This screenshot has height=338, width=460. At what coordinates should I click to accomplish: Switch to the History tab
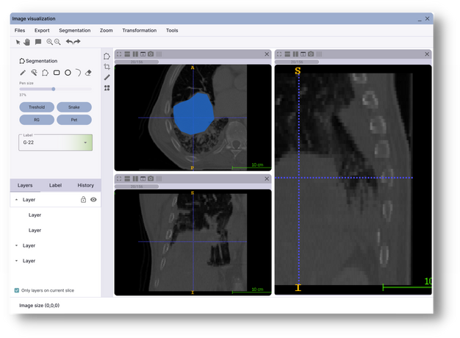[x=85, y=185]
